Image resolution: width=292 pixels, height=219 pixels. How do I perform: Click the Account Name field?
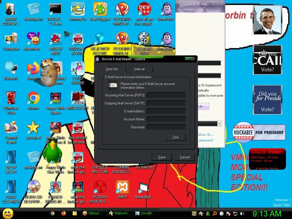(166, 119)
